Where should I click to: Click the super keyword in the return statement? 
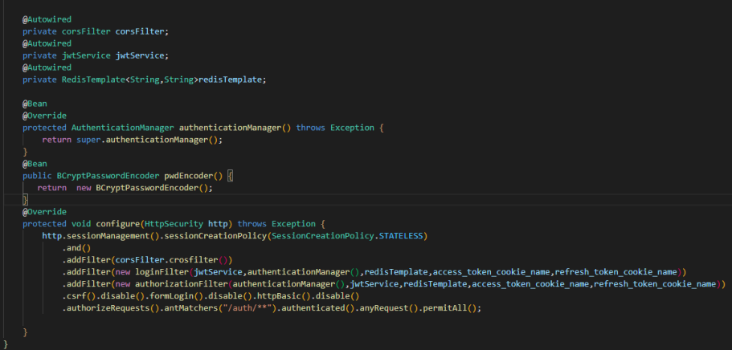coord(88,140)
